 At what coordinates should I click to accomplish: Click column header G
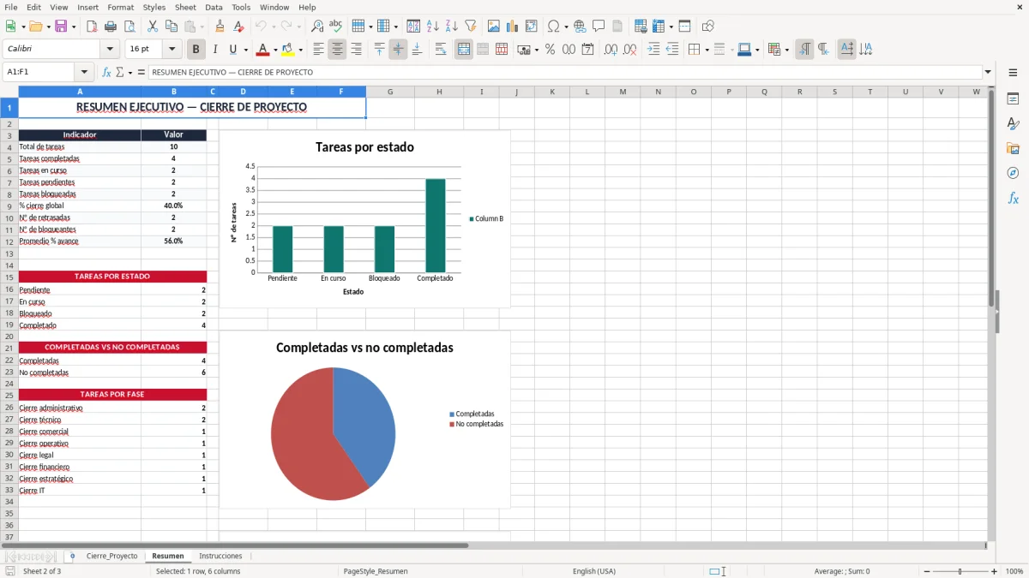click(x=390, y=92)
